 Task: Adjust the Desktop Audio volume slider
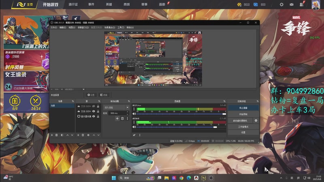[181, 127]
